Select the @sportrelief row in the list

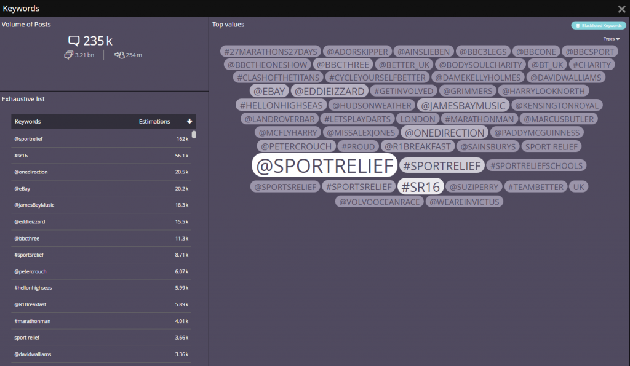[102, 139]
